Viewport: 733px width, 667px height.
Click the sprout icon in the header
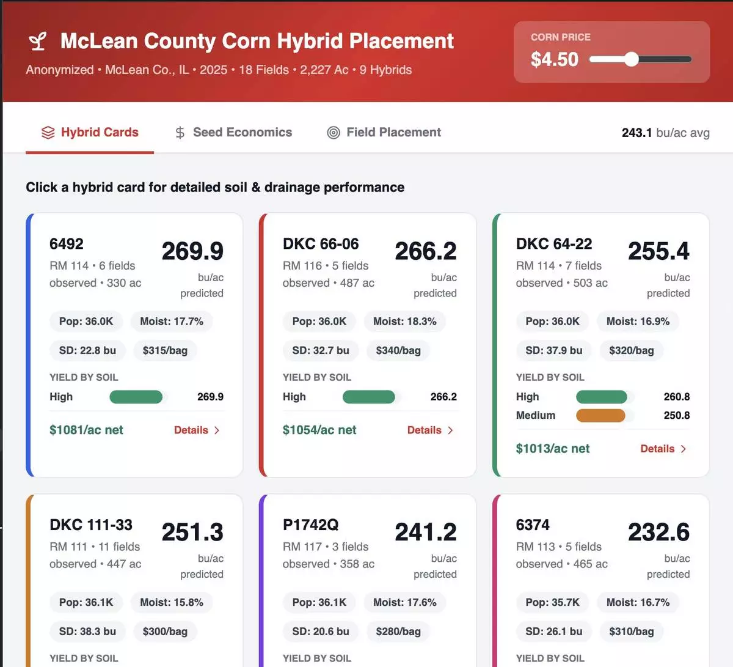(37, 41)
